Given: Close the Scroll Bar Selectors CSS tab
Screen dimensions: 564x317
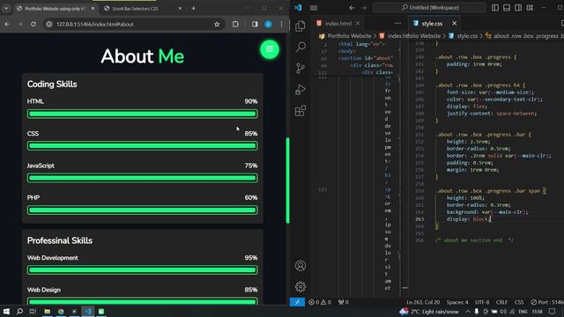Looking at the screenshot, I should (x=180, y=8).
